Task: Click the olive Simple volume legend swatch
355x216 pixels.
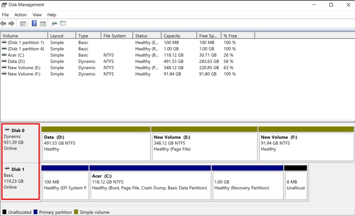Action: pyautogui.click(x=76, y=212)
